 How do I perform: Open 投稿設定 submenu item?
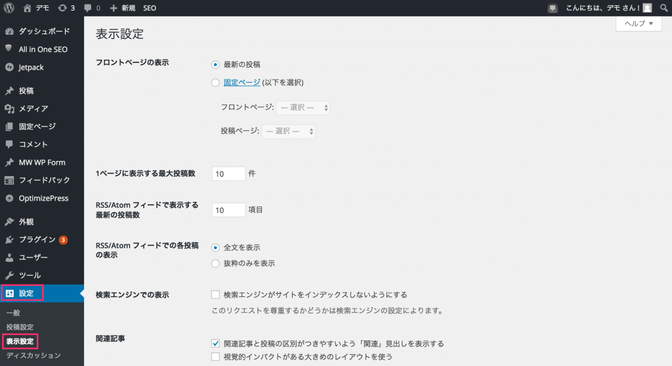point(20,327)
